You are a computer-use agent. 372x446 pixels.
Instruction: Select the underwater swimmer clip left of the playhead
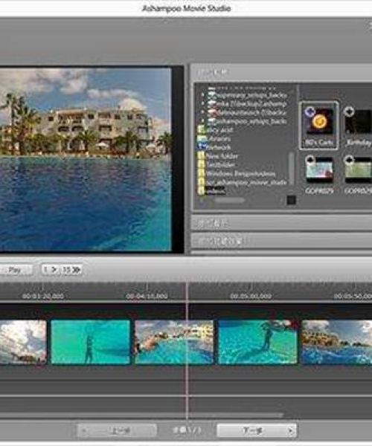(x=91, y=342)
